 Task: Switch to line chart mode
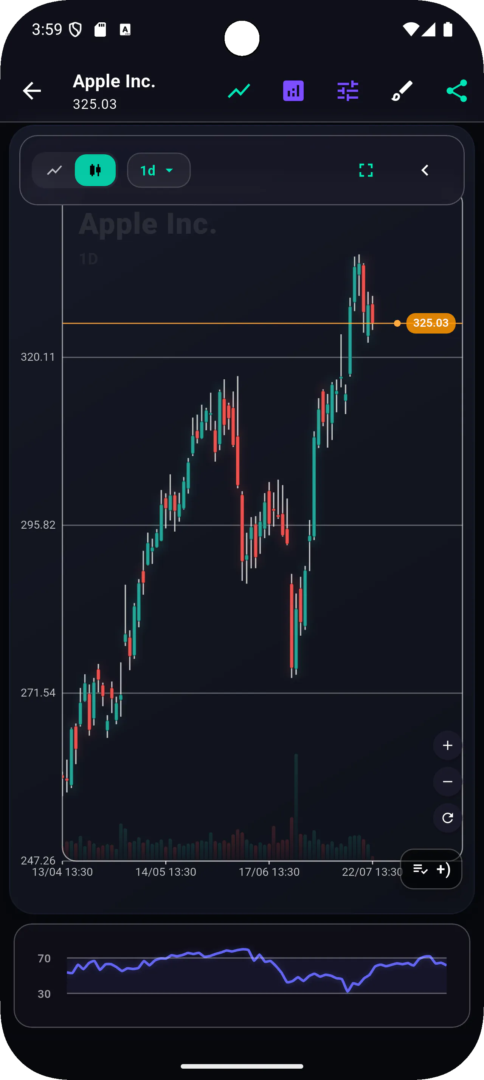54,170
